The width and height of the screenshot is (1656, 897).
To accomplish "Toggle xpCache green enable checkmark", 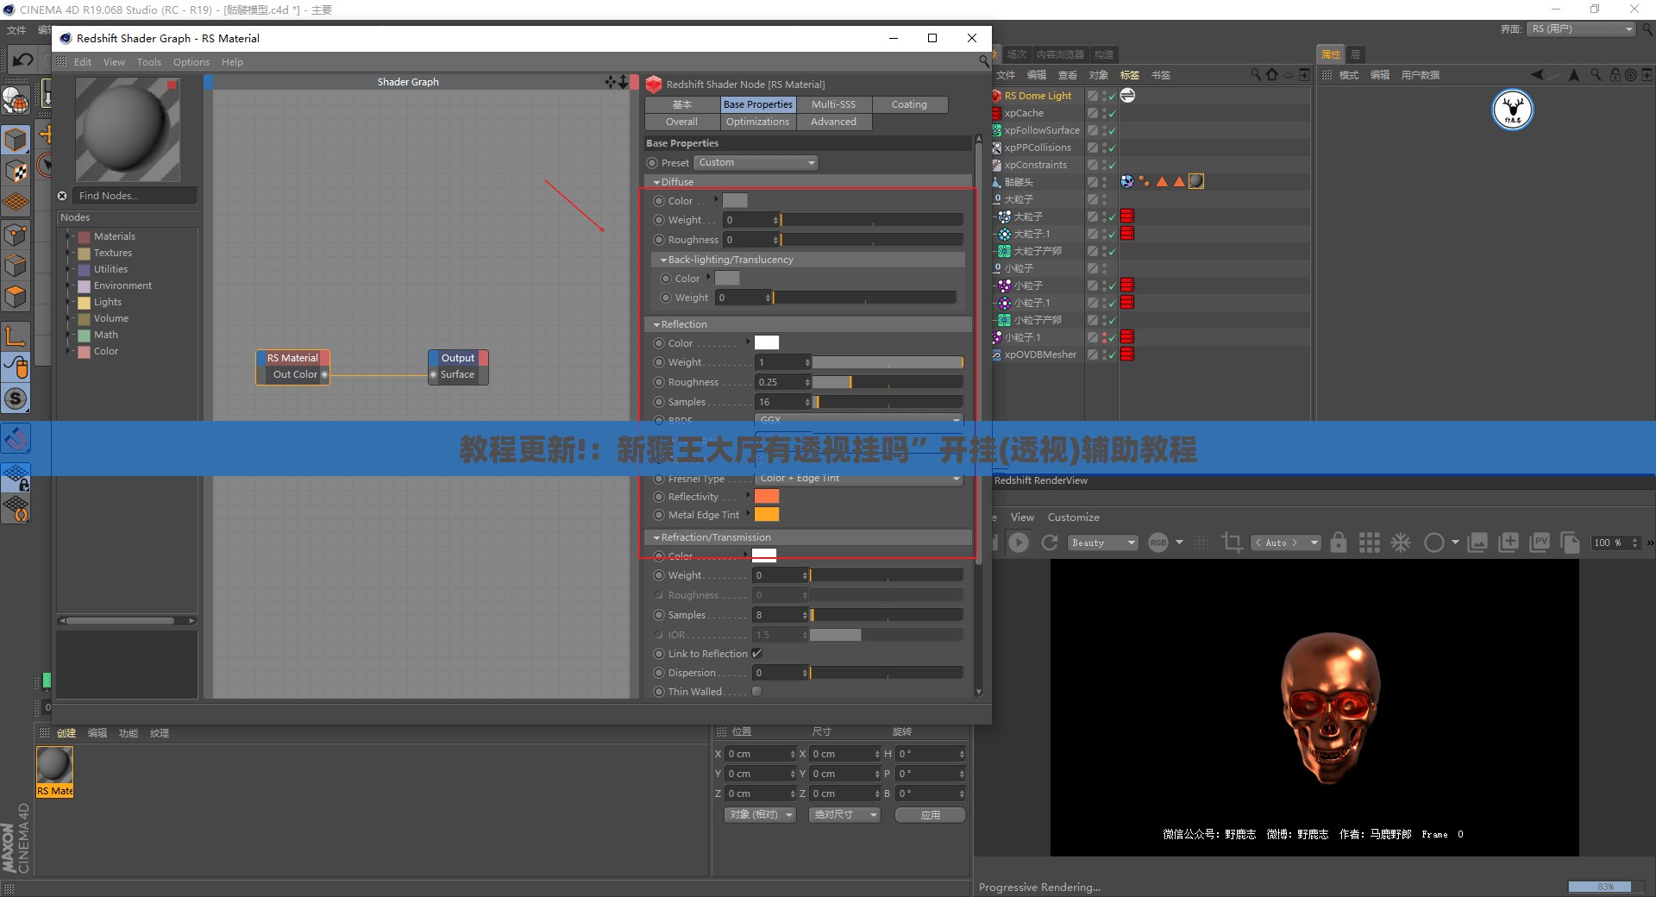I will [x=1113, y=113].
